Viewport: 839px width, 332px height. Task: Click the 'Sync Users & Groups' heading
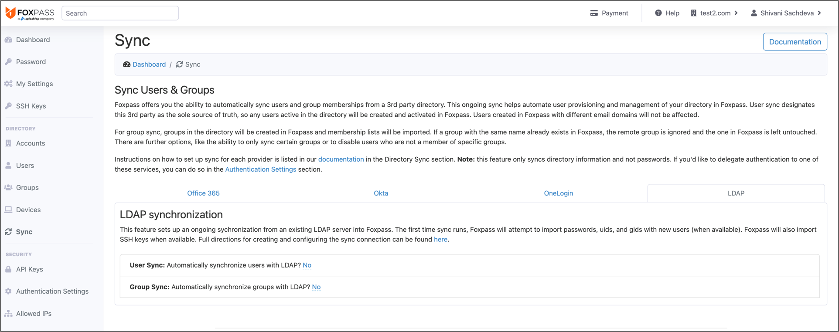click(164, 90)
